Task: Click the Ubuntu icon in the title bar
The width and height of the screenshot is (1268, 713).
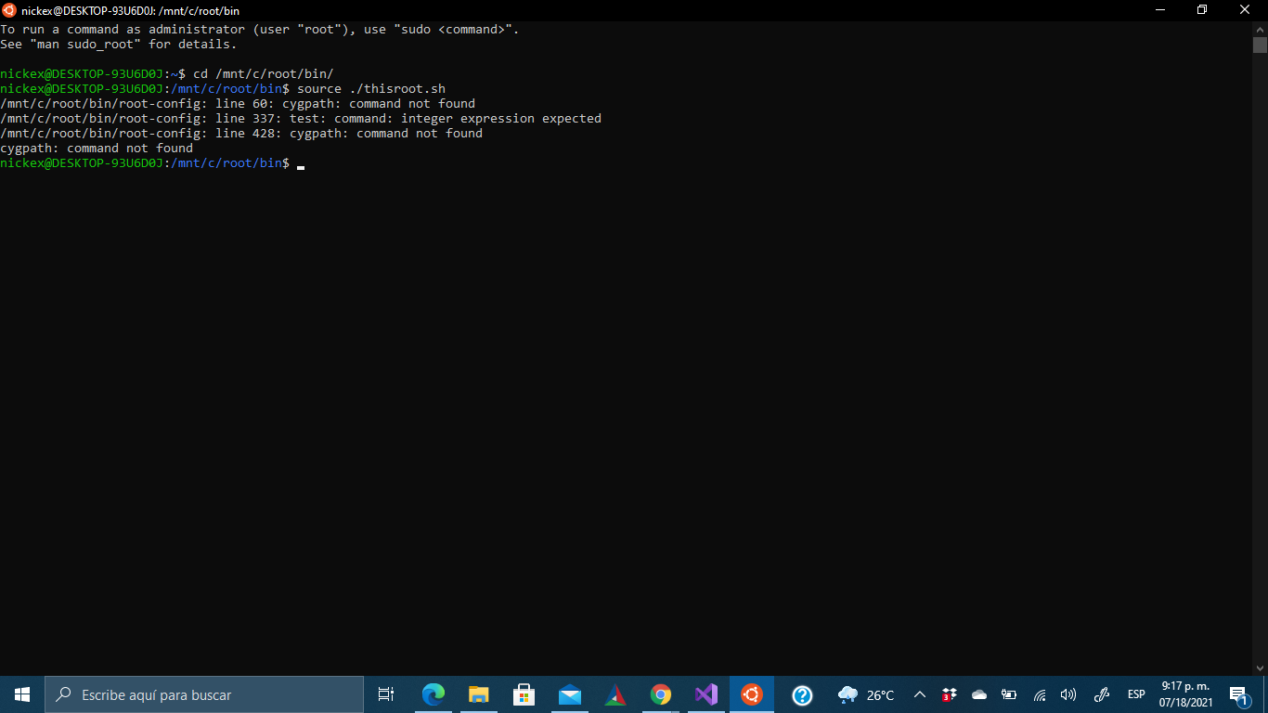Action: (9, 10)
